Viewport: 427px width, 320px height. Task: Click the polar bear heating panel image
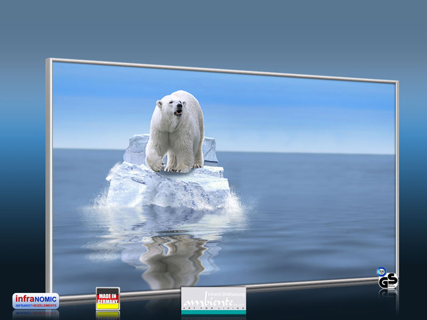(222, 178)
